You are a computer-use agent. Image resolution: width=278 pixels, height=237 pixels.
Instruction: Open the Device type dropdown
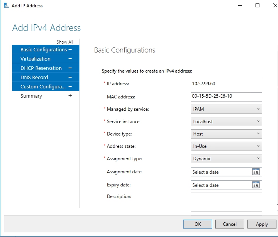[227, 134]
